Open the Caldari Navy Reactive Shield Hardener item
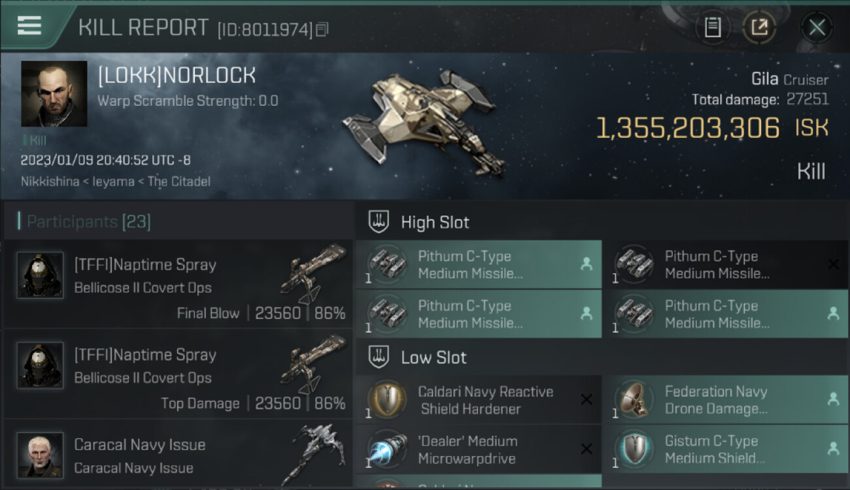Image resolution: width=850 pixels, height=490 pixels. [x=479, y=400]
